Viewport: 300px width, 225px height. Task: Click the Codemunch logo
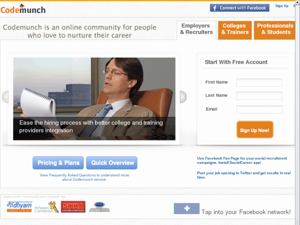point(23,9)
